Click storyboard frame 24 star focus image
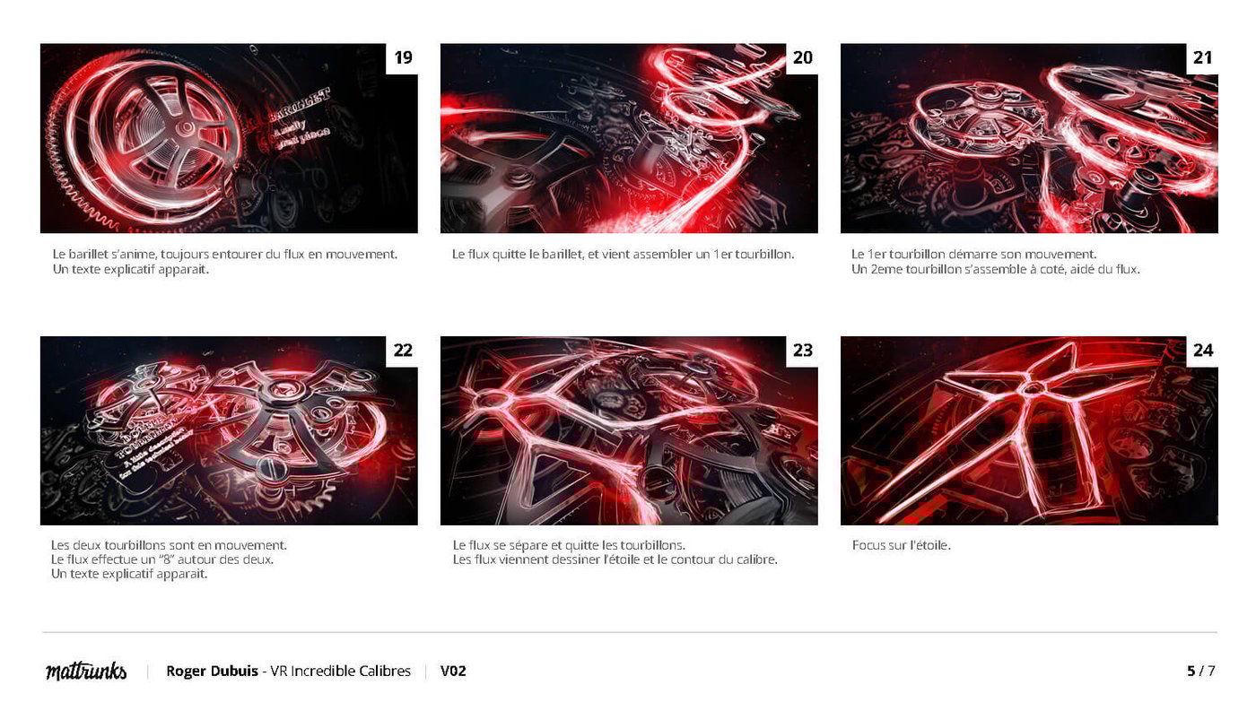Image resolution: width=1256 pixels, height=711 pixels. click(1029, 430)
